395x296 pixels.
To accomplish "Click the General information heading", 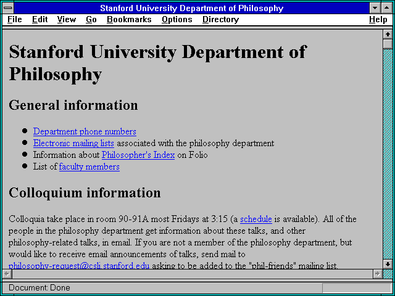I will [73, 105].
